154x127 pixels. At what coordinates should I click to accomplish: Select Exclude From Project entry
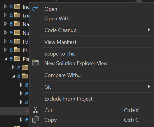[x=69, y=99]
